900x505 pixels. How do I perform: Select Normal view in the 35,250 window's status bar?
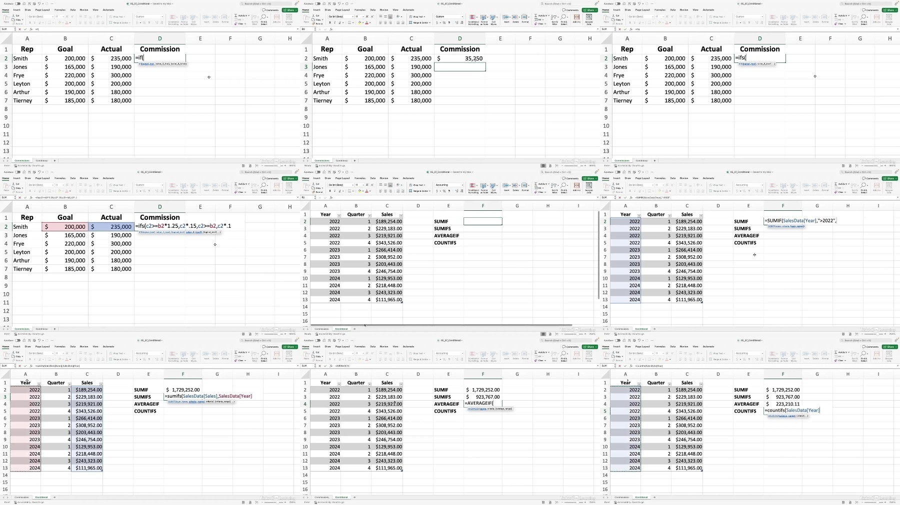pos(543,165)
